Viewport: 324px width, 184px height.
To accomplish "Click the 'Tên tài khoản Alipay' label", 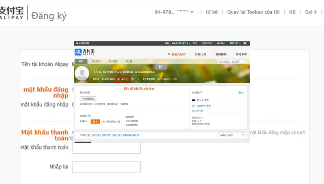I will point(45,64).
